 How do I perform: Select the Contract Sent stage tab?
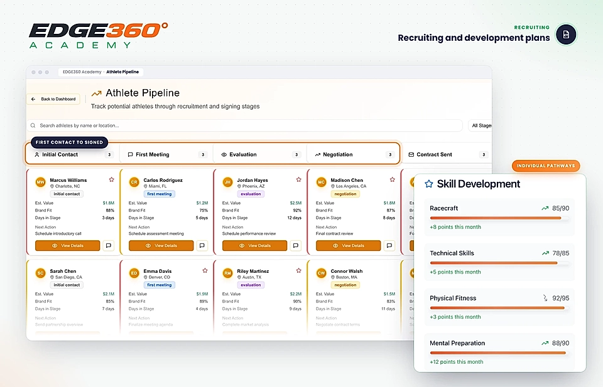click(x=447, y=154)
